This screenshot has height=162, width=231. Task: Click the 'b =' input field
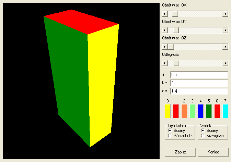pos(199,83)
